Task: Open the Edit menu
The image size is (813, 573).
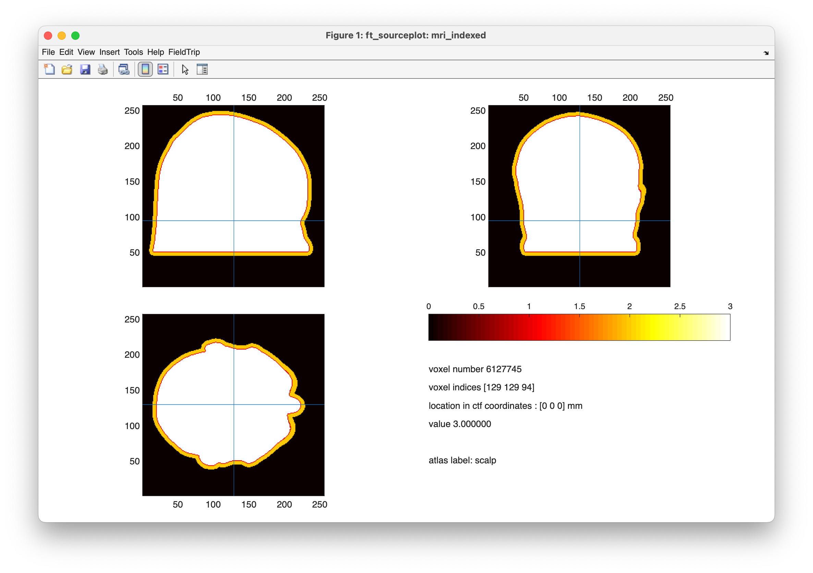Action: coord(66,52)
